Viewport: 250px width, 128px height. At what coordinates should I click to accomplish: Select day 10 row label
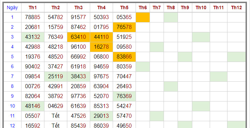[12, 106]
